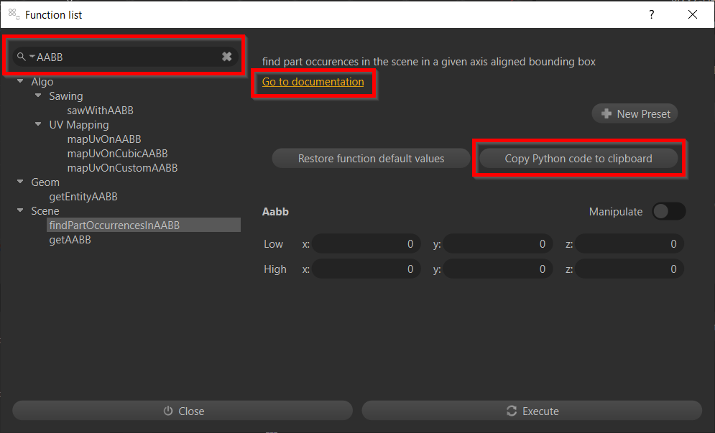Collapse the UV Mapping branch
Viewport: 715px width, 433px height.
(x=37, y=124)
